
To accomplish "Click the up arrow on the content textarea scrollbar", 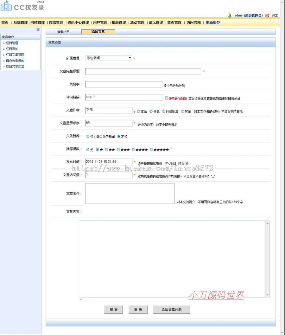I will click(268, 224).
